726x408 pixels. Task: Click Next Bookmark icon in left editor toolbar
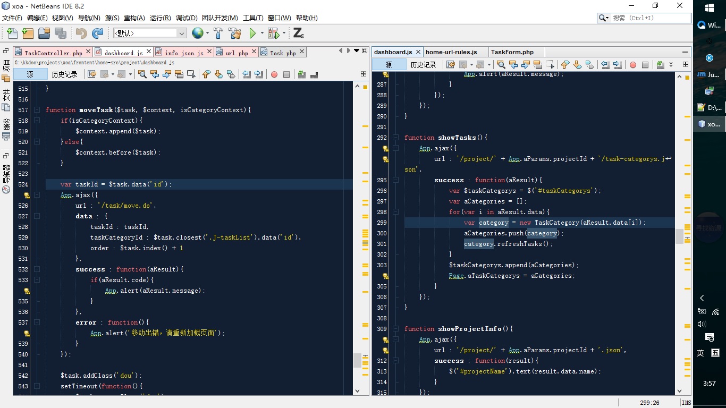pyautogui.click(x=218, y=74)
